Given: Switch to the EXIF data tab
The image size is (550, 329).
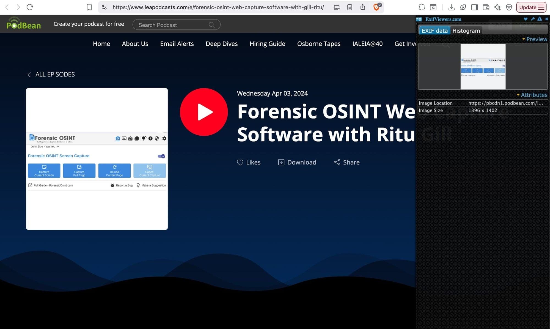Looking at the screenshot, I should (435, 31).
